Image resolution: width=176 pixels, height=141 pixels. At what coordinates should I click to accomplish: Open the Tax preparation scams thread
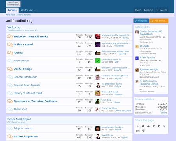coord(111,84)
